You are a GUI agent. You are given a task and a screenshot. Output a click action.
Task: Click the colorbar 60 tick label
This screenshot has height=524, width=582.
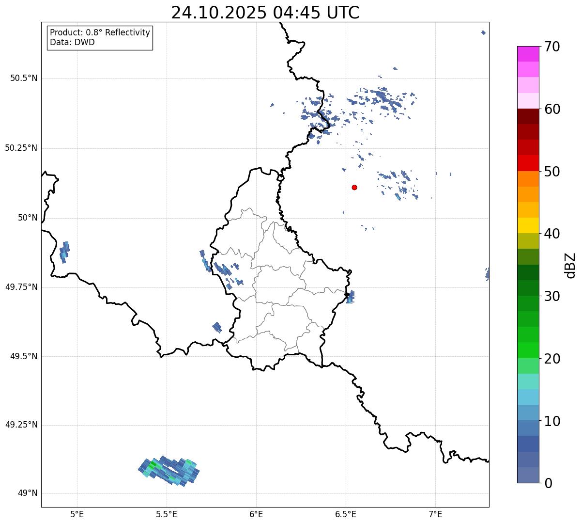[x=552, y=109]
